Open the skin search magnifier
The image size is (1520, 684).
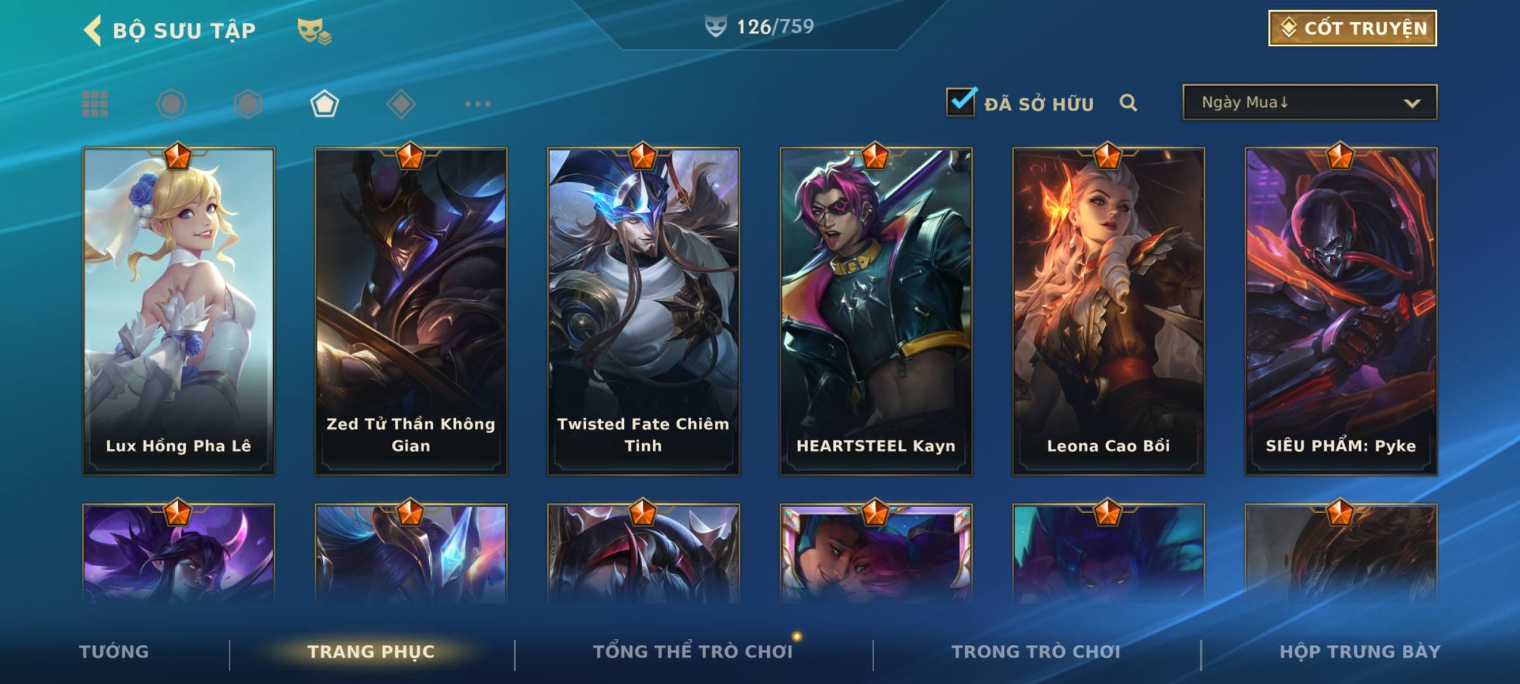pyautogui.click(x=1128, y=103)
